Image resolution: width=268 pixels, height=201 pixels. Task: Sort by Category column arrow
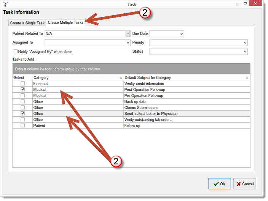[x=121, y=78]
